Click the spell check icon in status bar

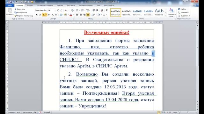click(40, 112)
